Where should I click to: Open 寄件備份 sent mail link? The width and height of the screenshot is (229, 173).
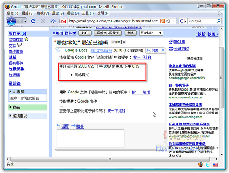point(16,52)
